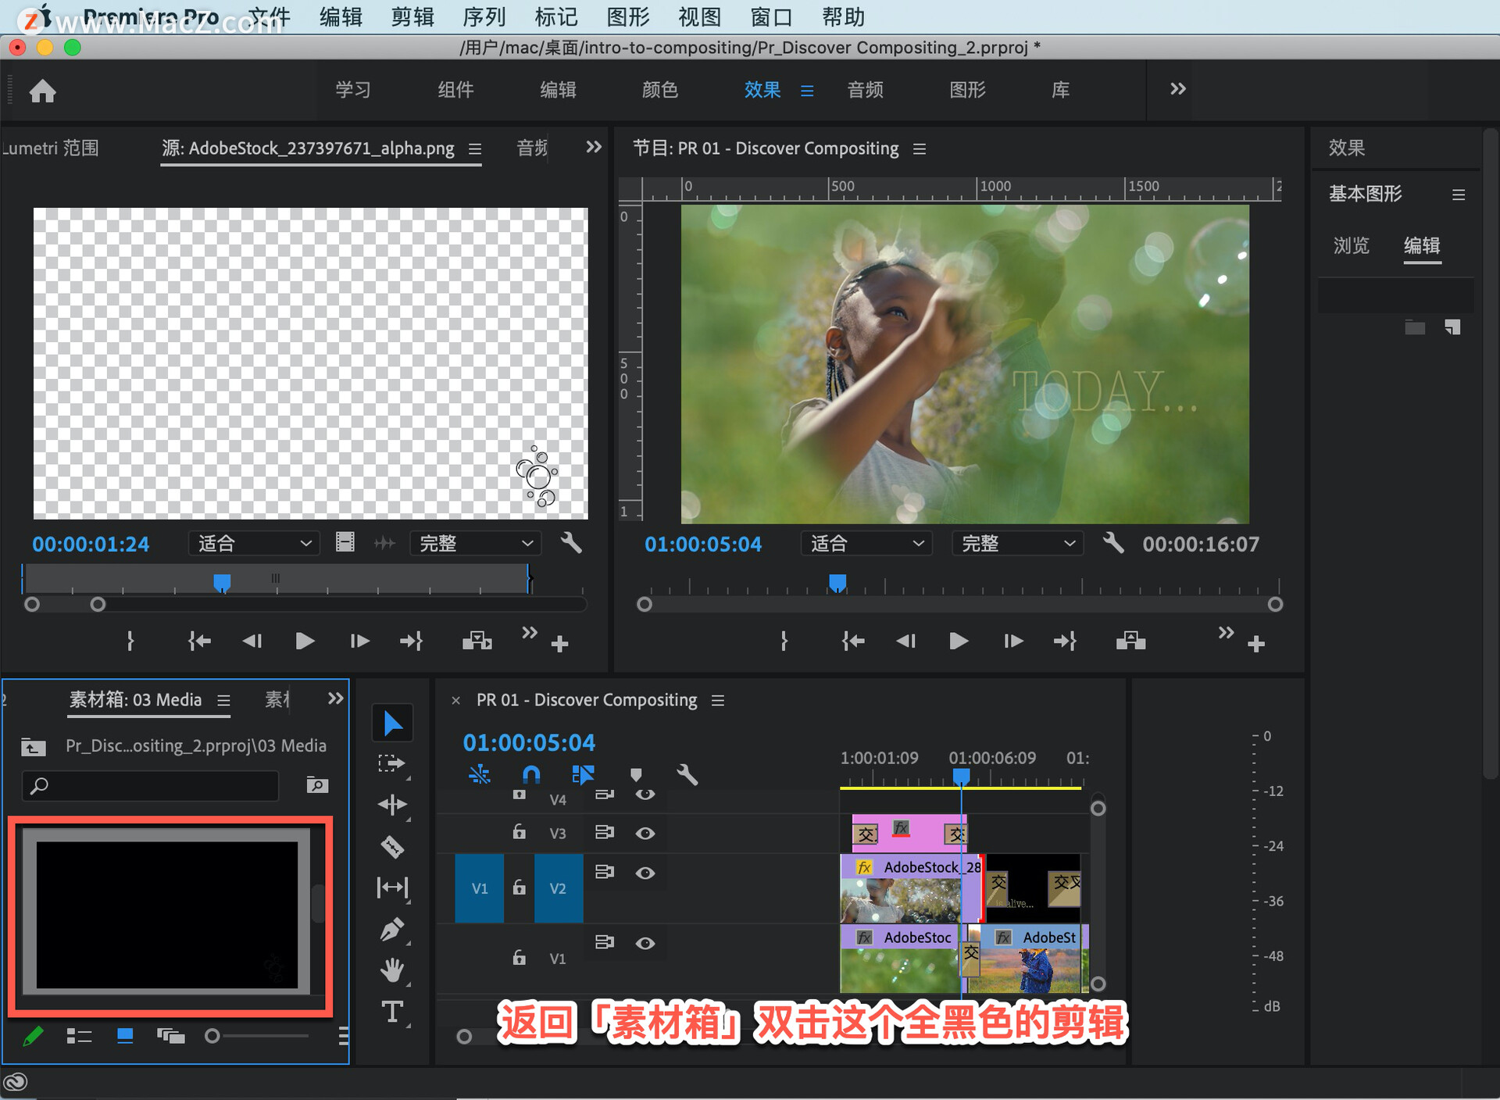The image size is (1500, 1100).
Task: Open 窗口 menu in menu bar
Action: coord(771,16)
